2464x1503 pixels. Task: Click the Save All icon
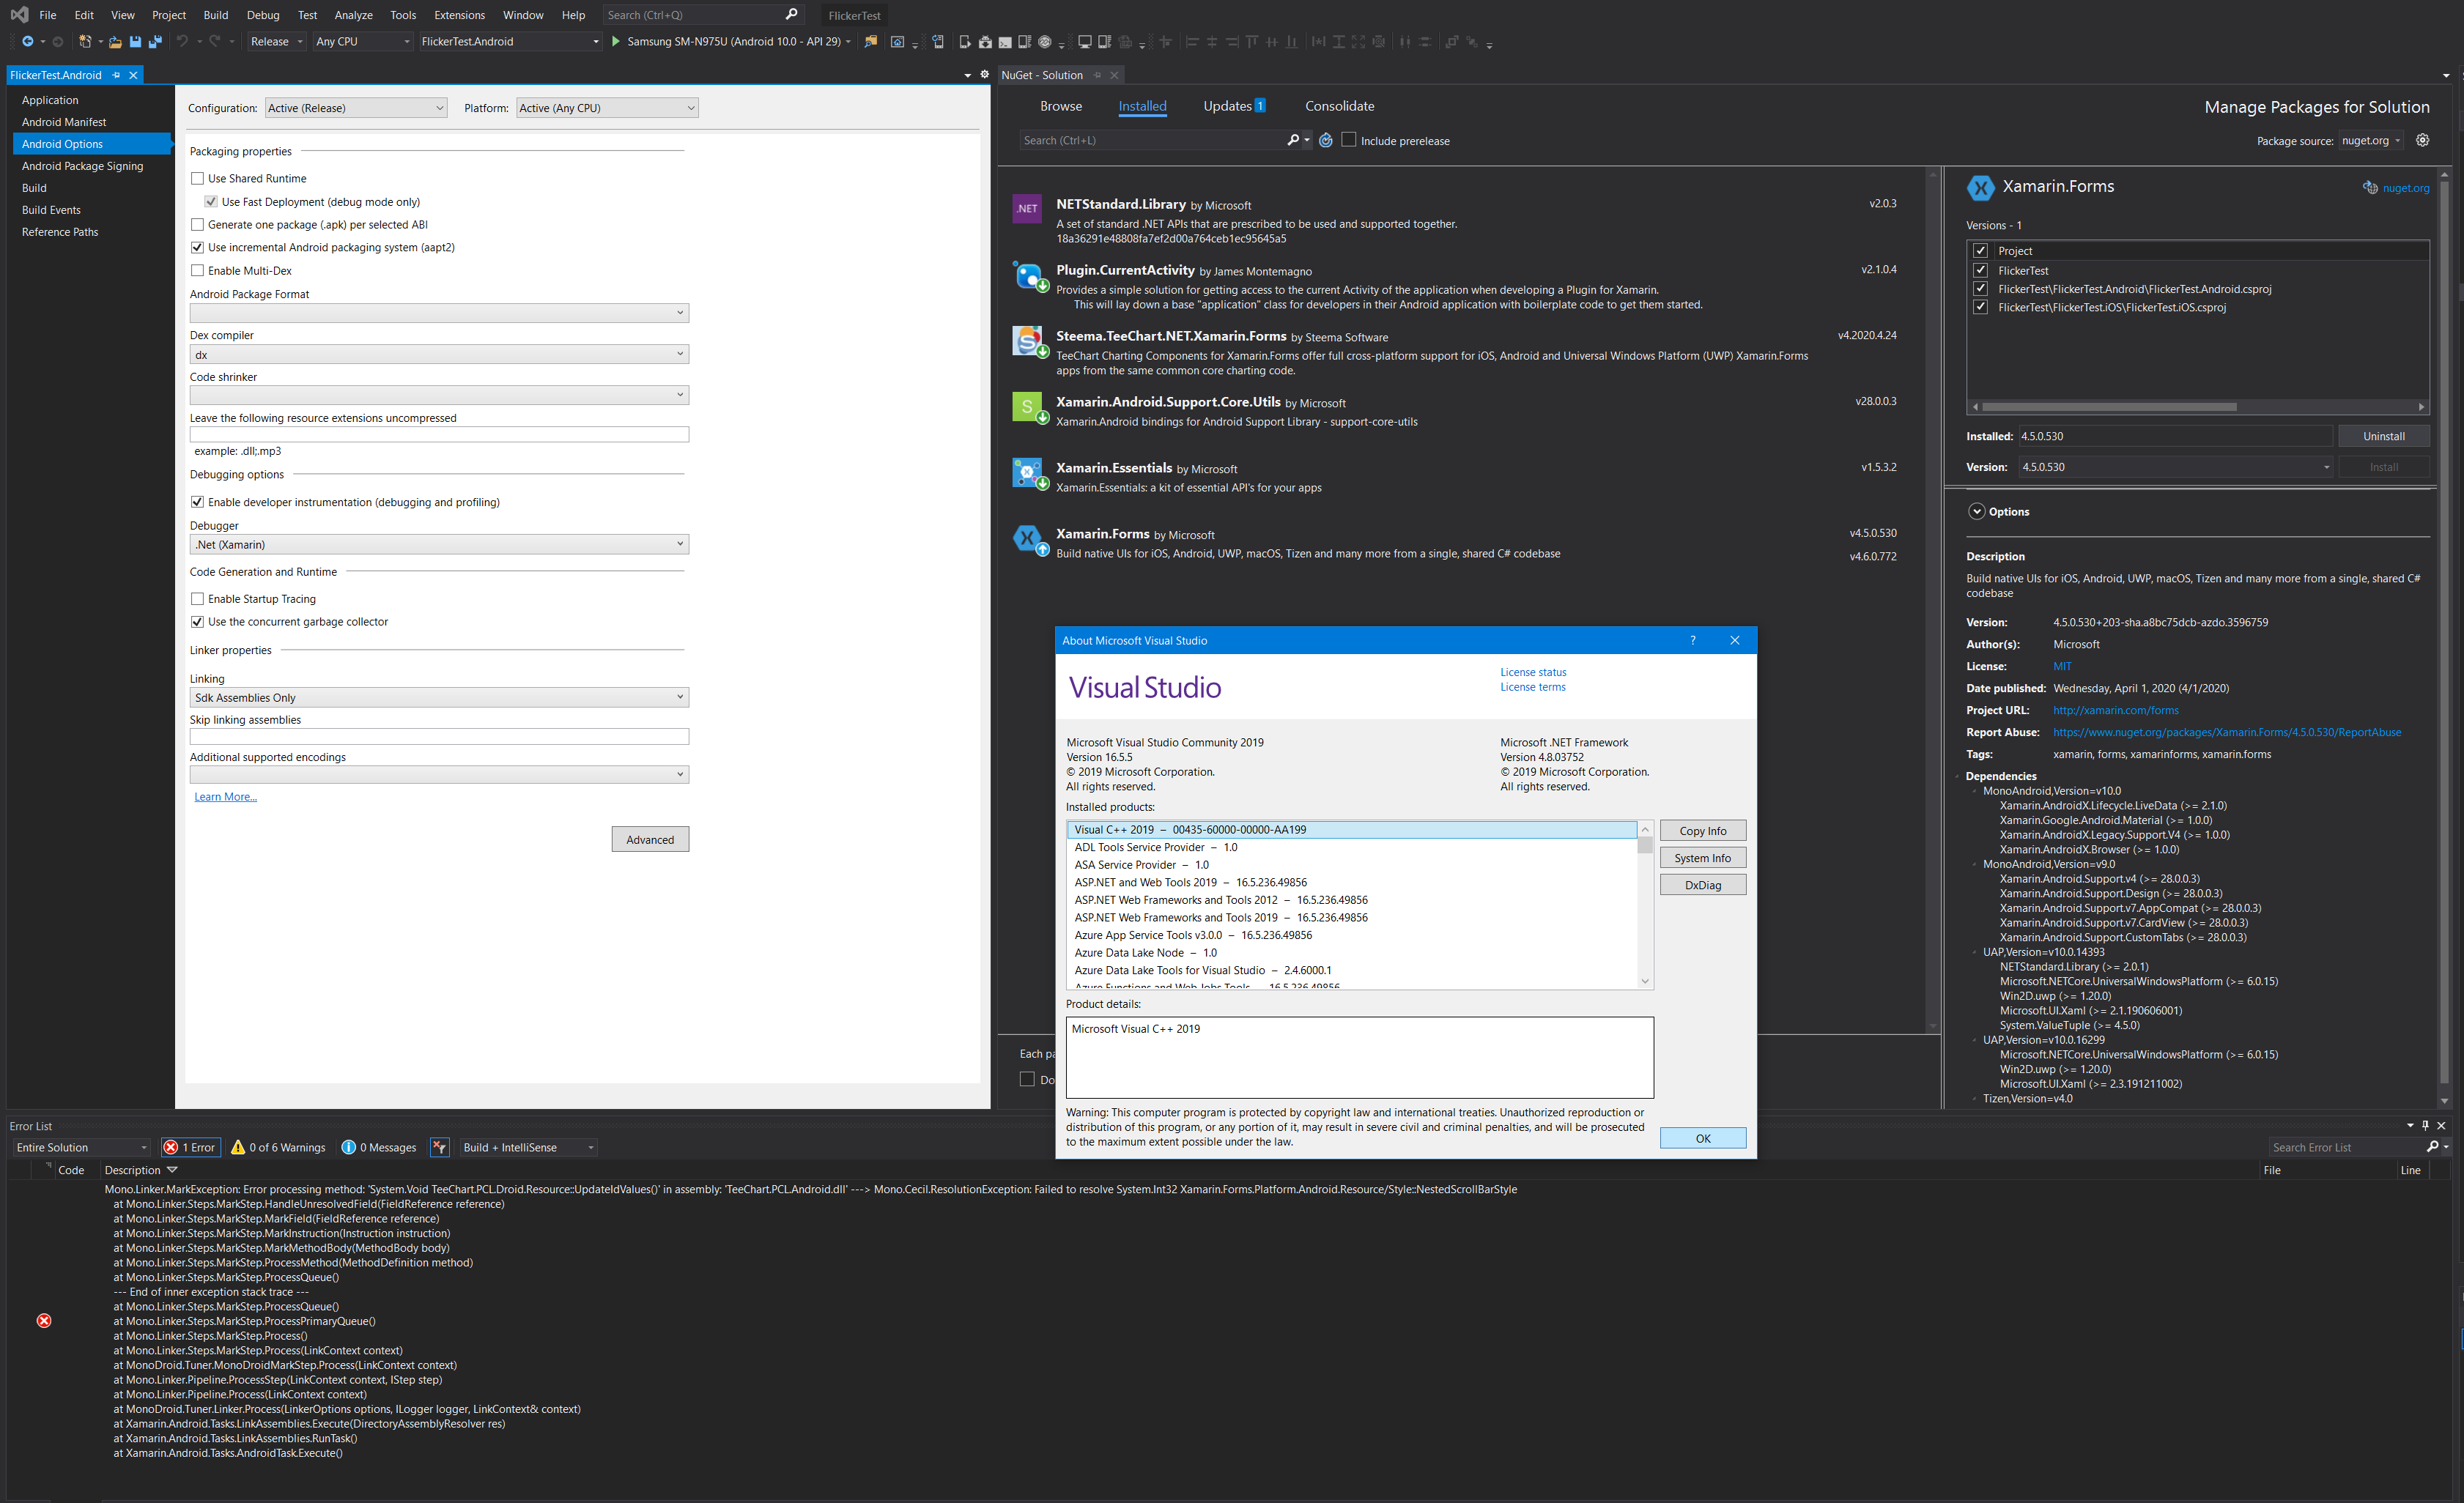pyautogui.click(x=155, y=41)
